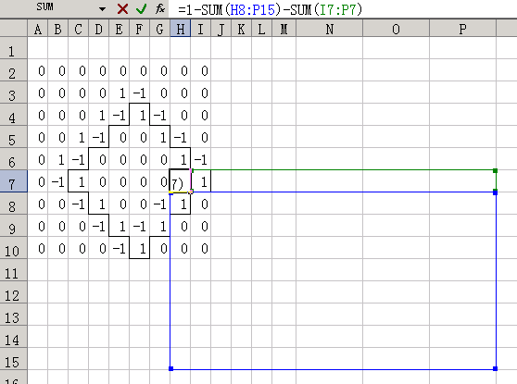Select row 2 header
The width and height of the screenshot is (517, 384).
[13, 70]
